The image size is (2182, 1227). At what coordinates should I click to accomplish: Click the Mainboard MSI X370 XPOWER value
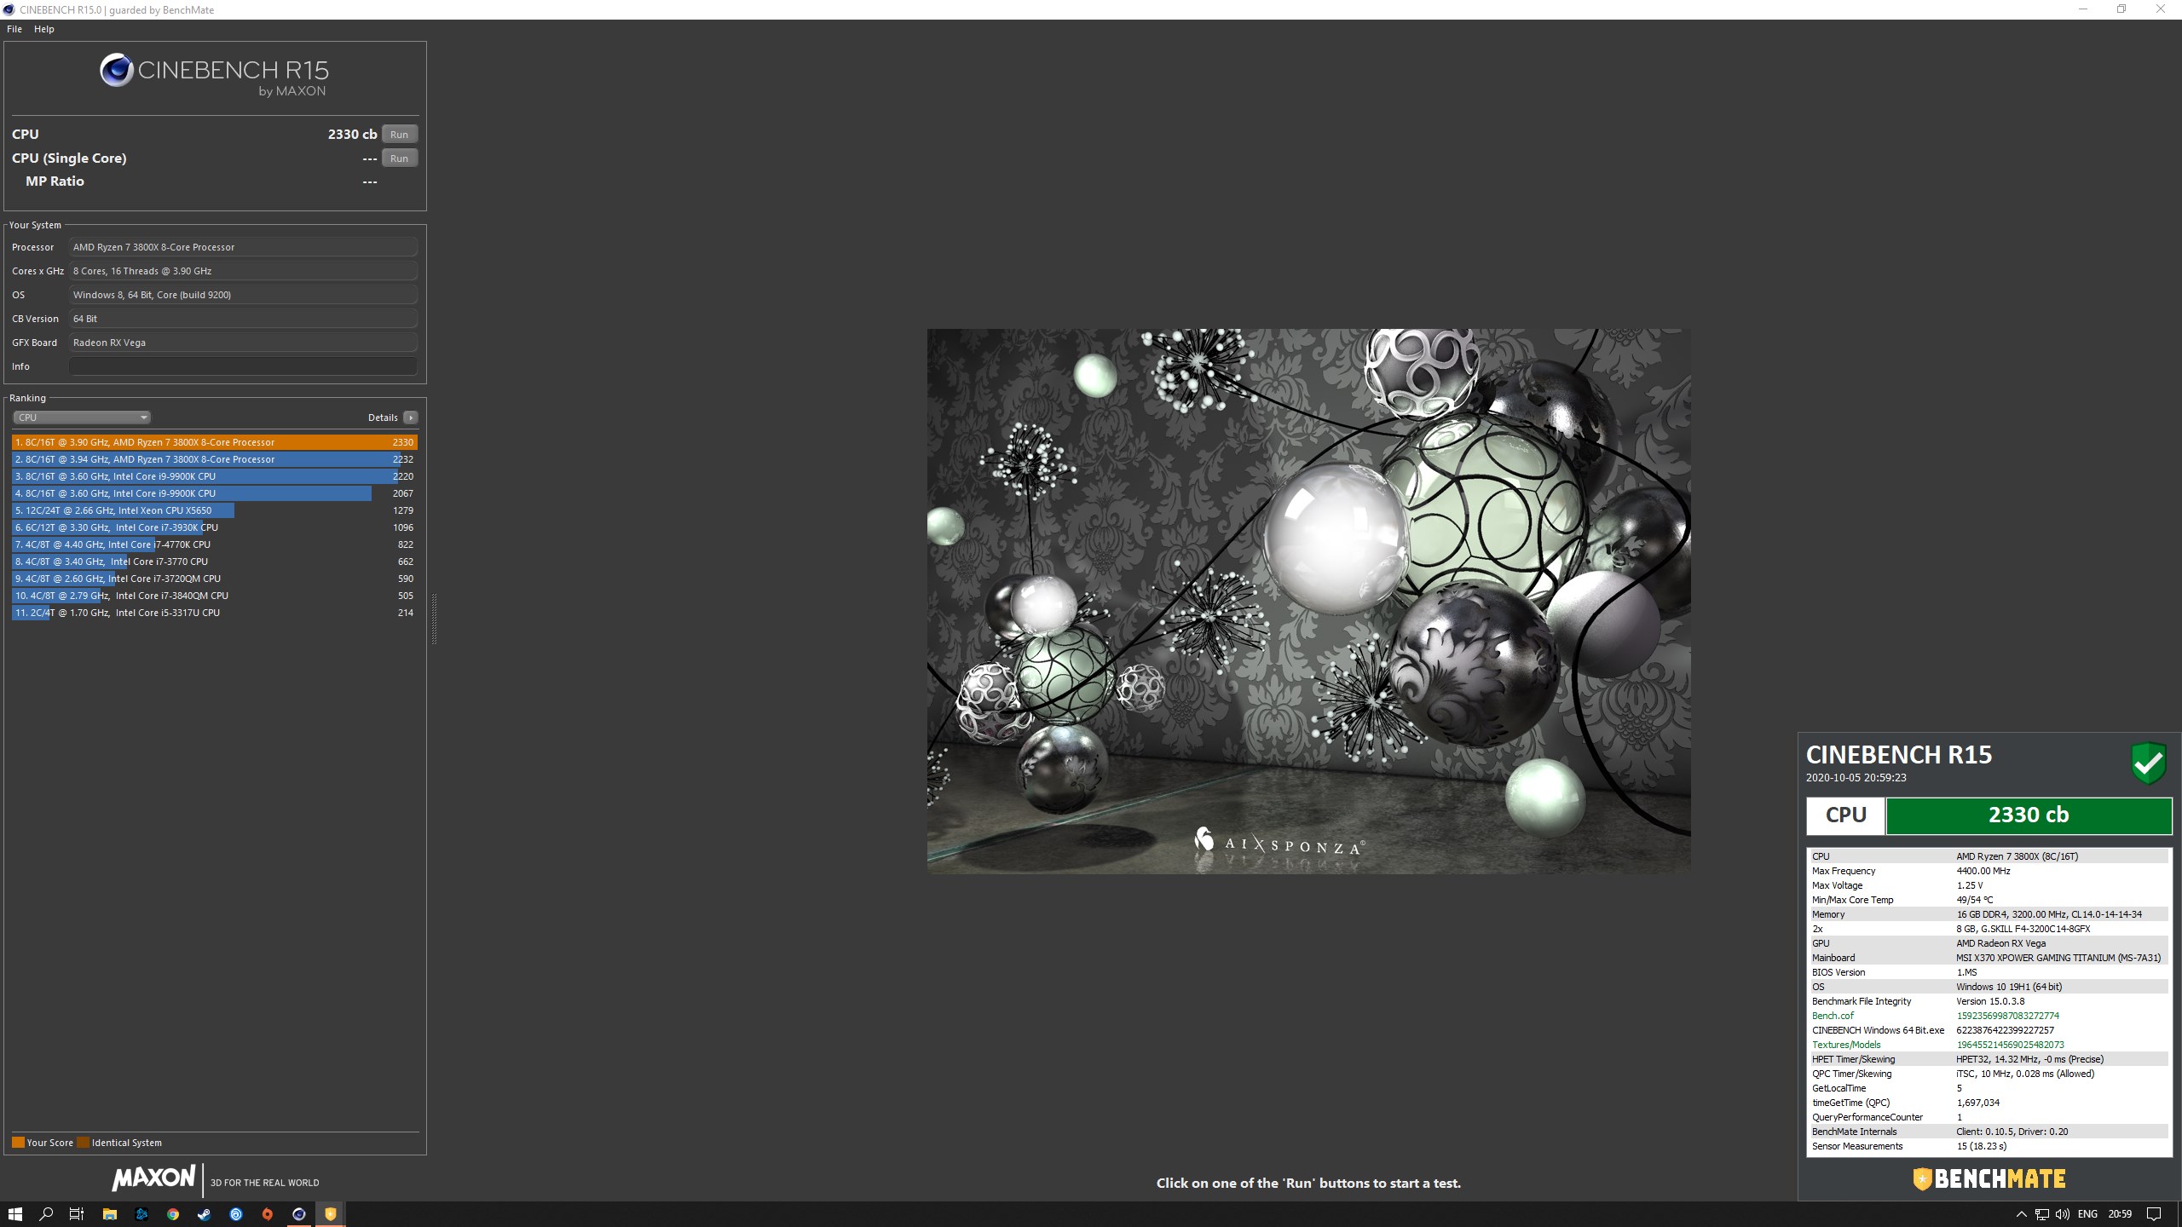pos(2058,958)
